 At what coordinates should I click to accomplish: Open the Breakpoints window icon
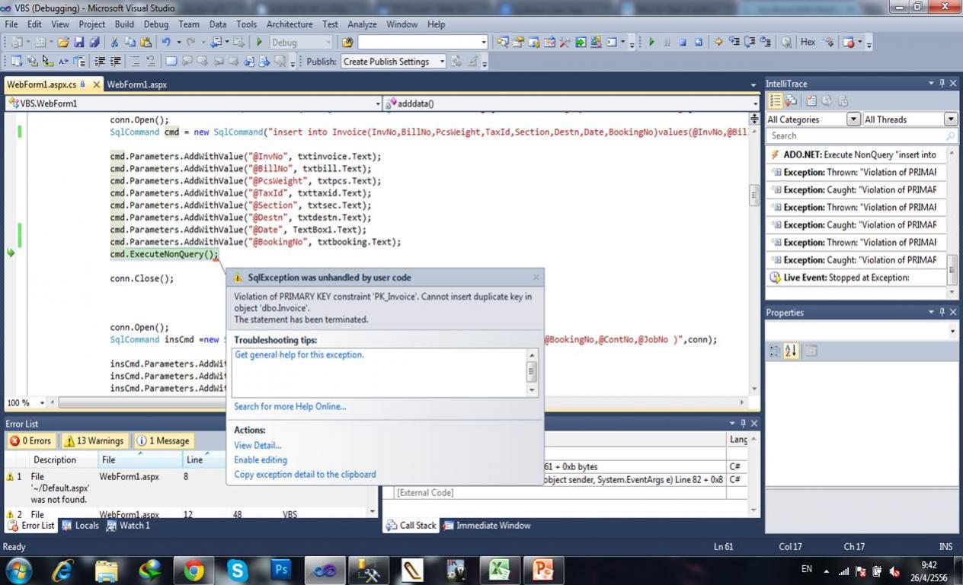849,43
